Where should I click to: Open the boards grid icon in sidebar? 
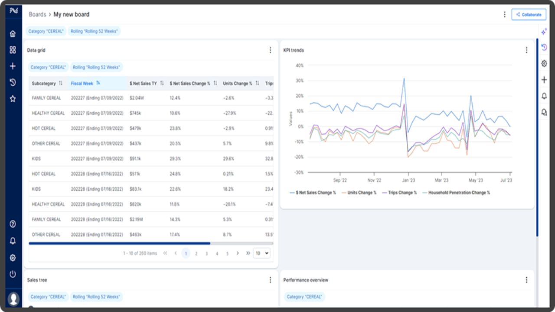point(13,50)
